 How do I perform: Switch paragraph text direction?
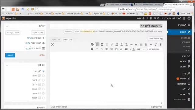[x=92, y=45]
